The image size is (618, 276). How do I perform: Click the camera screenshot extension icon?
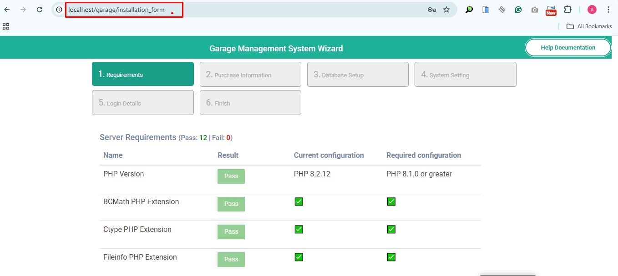click(x=535, y=10)
